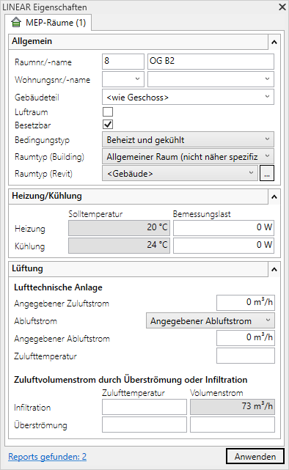Edit the Angegebener Zuluftstrom field

pyautogui.click(x=246, y=303)
